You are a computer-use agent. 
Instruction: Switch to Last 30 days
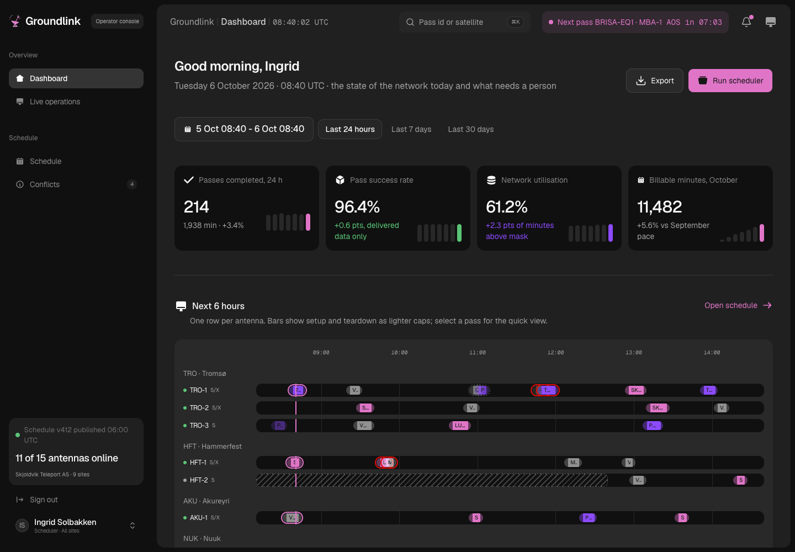pos(471,129)
